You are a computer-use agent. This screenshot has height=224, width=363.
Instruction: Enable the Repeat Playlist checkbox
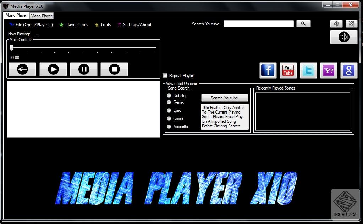165,75
